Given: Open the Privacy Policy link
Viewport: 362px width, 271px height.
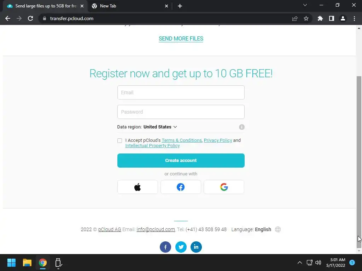Looking at the screenshot, I should pyautogui.click(x=218, y=140).
